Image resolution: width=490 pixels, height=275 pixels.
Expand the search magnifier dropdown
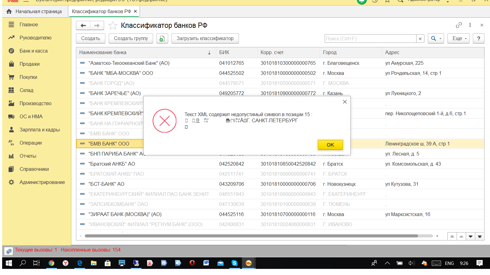pos(436,38)
